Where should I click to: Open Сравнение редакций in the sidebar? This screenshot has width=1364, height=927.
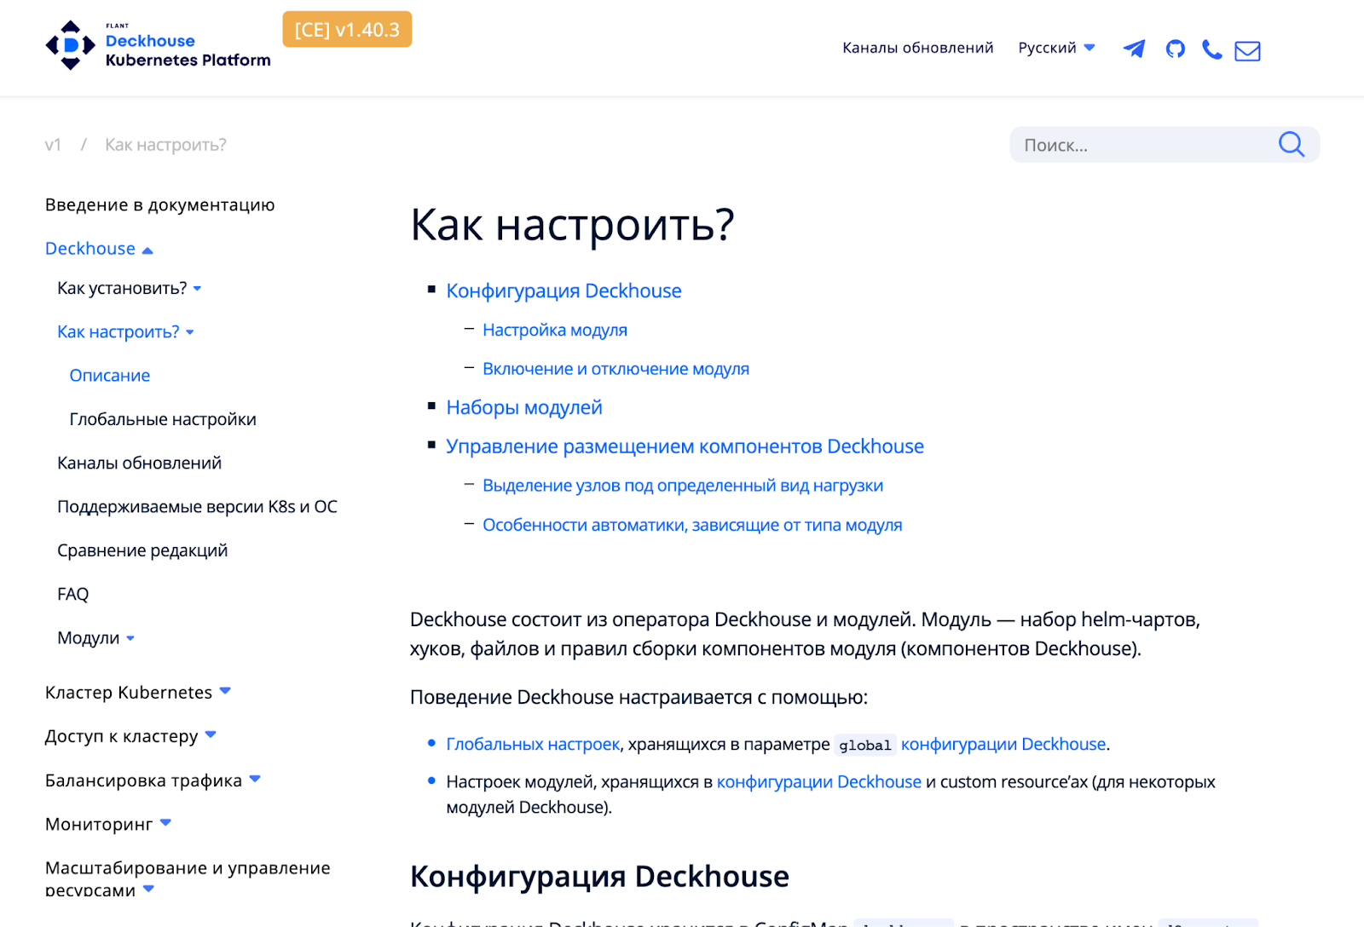[142, 550]
